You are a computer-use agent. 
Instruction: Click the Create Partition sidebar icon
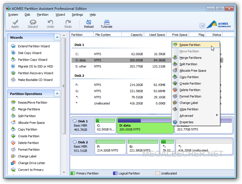pos(13,136)
